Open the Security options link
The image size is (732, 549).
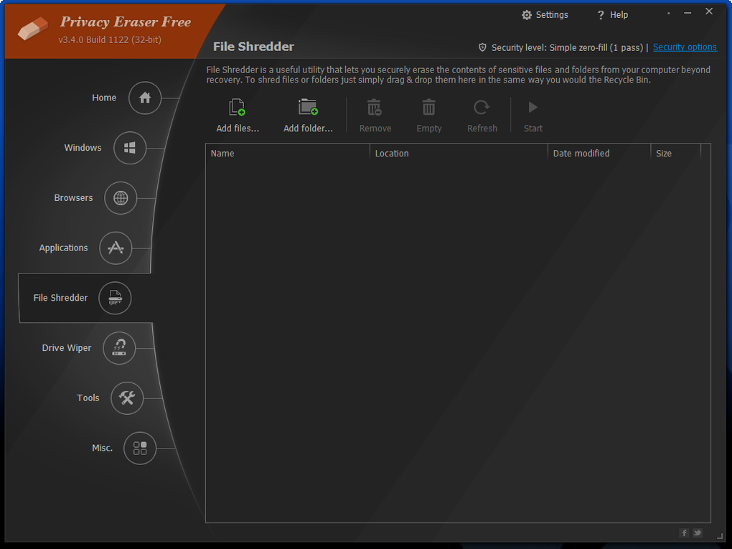[685, 47]
